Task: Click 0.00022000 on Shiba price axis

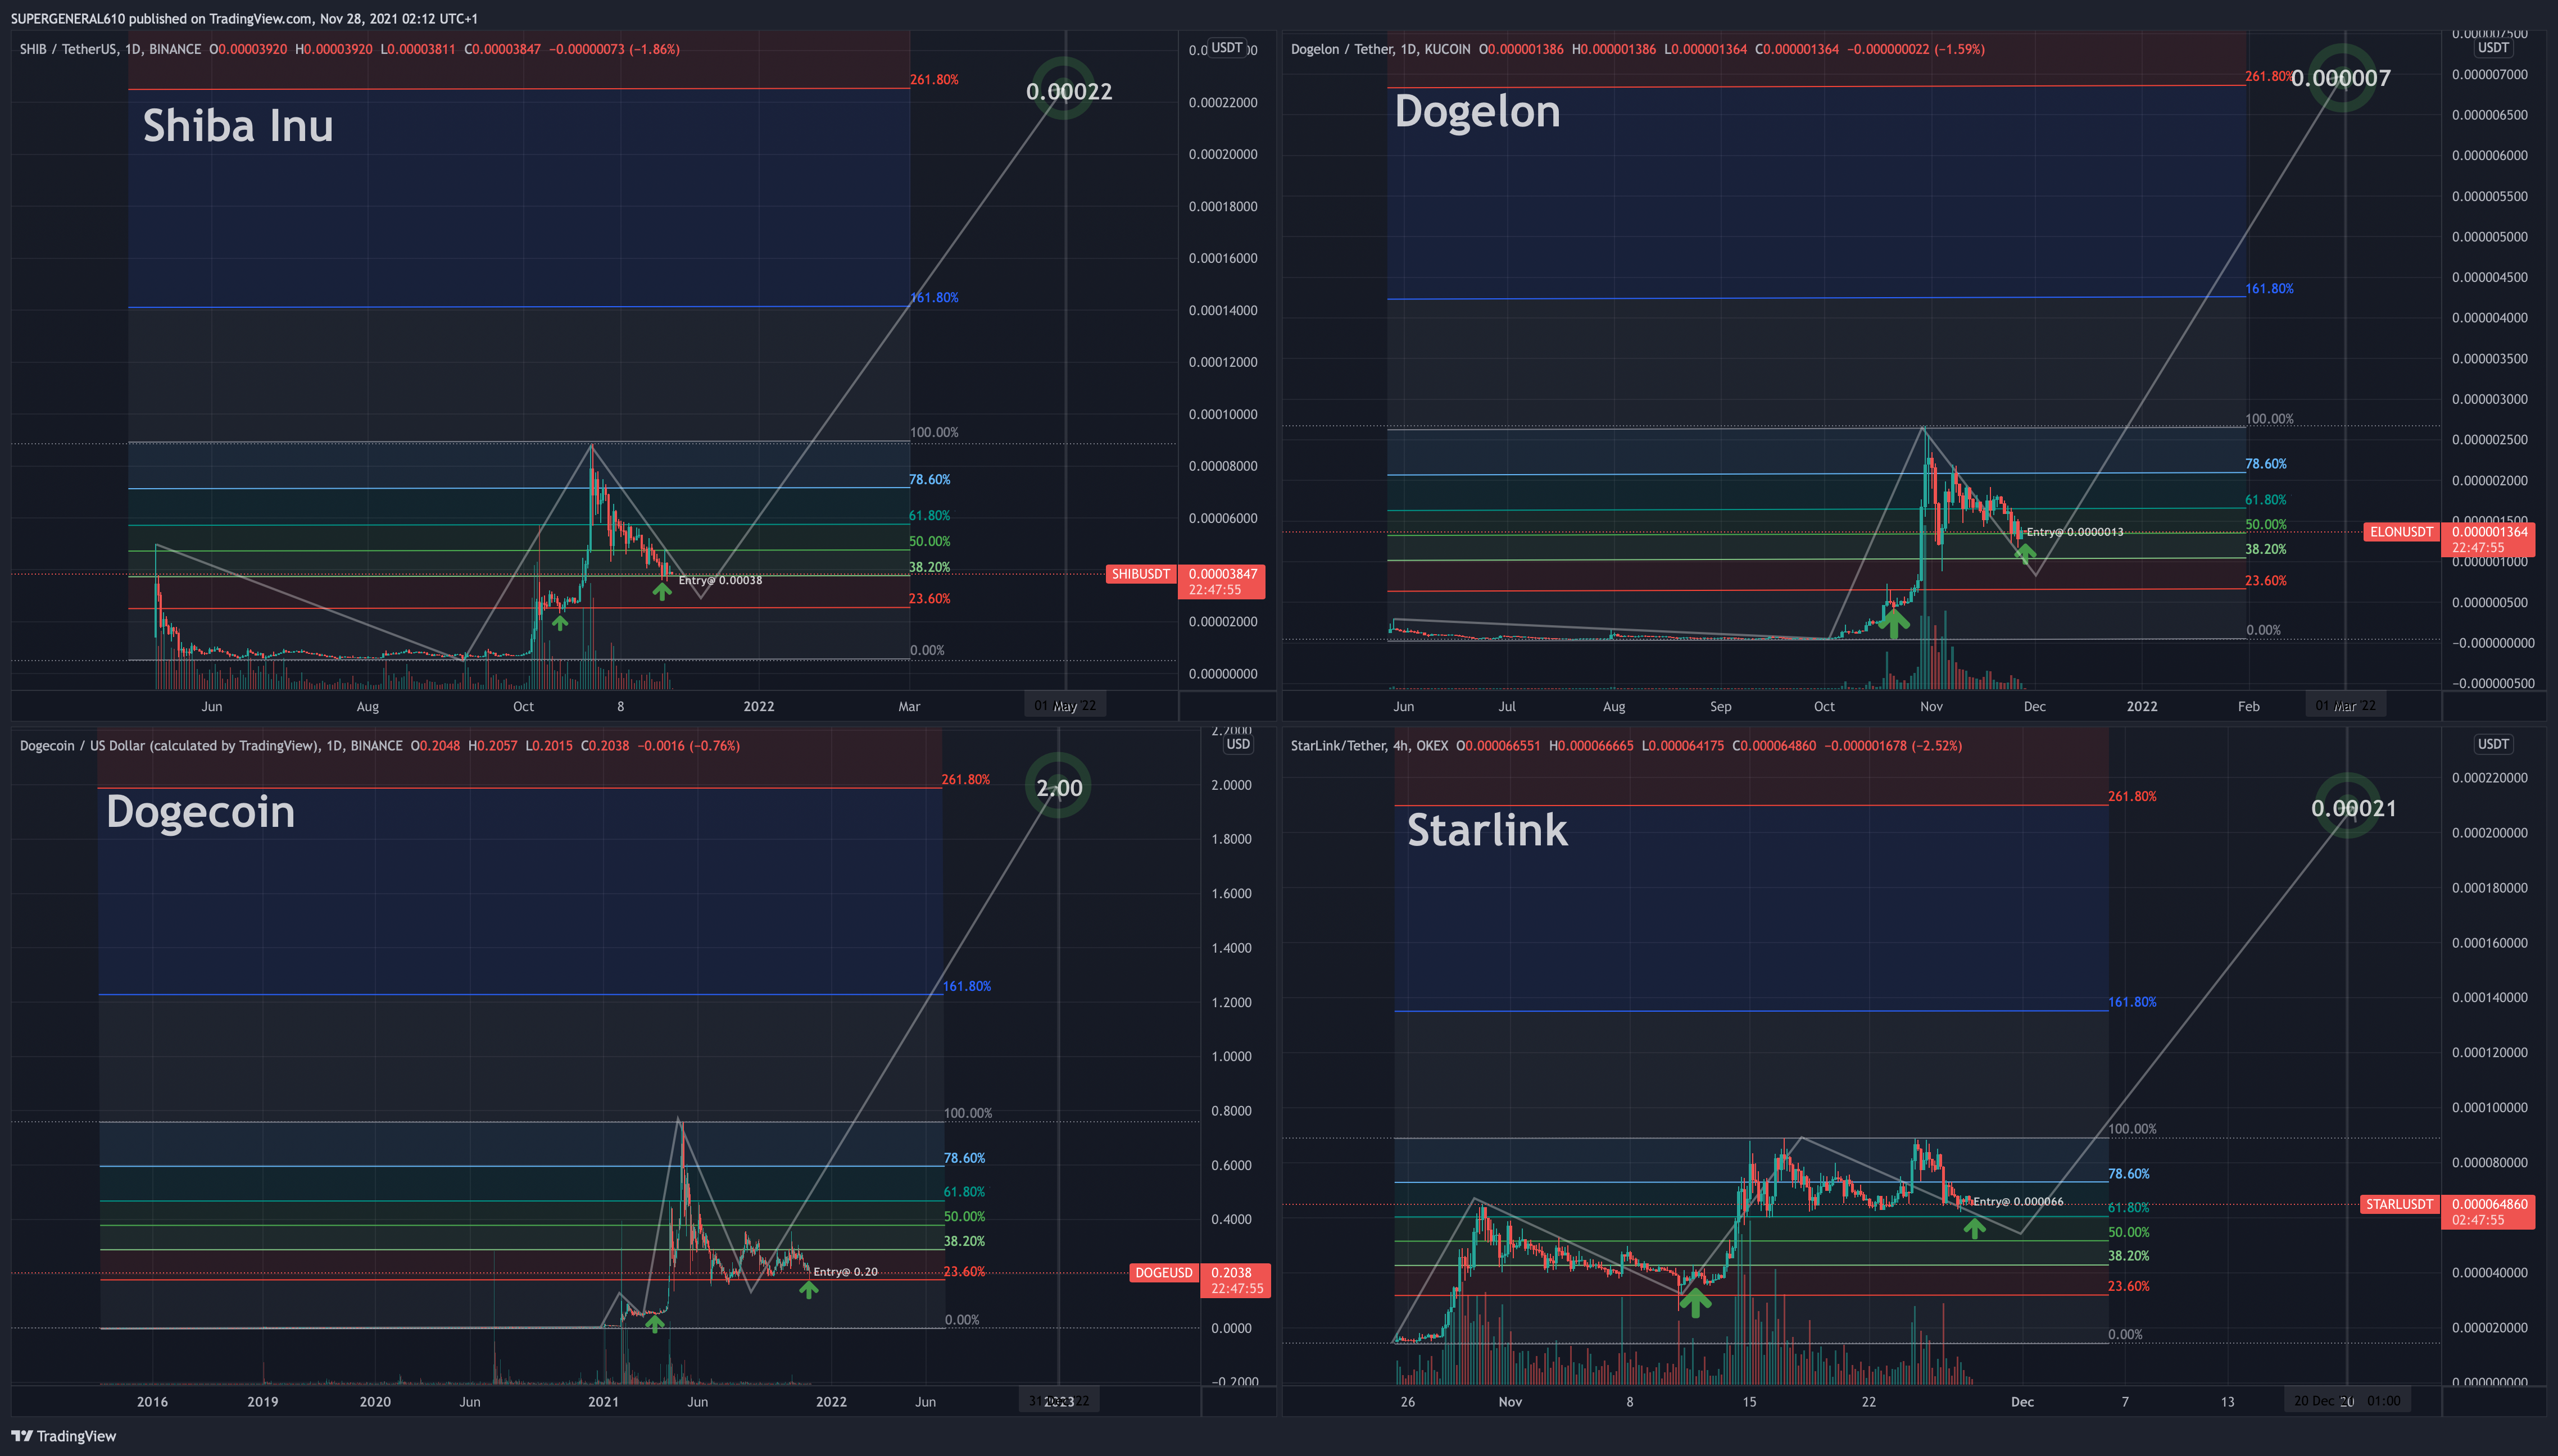Action: (1223, 103)
